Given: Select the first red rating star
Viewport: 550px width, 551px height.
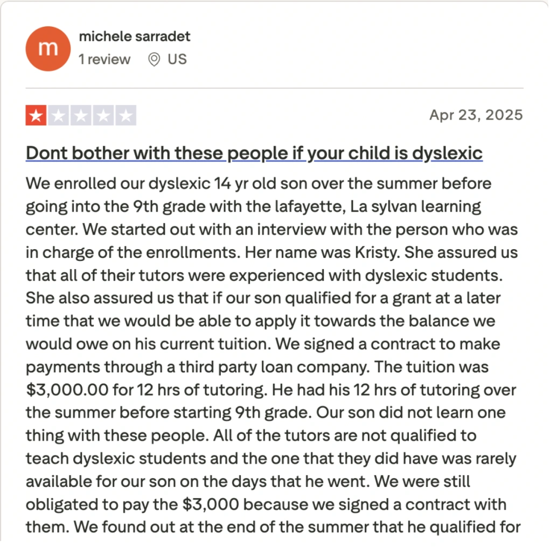Looking at the screenshot, I should [36, 116].
